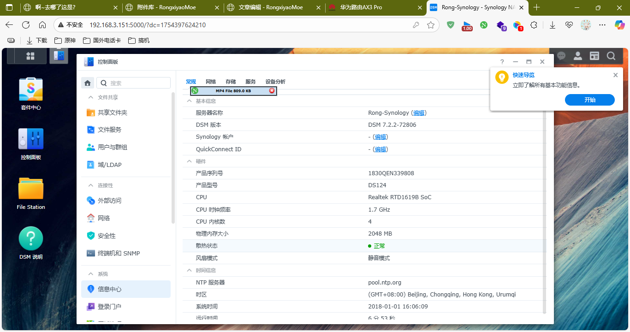Screen dimensions: 630x332
Task: Click the Control Panel help question mark
Action: (502, 62)
